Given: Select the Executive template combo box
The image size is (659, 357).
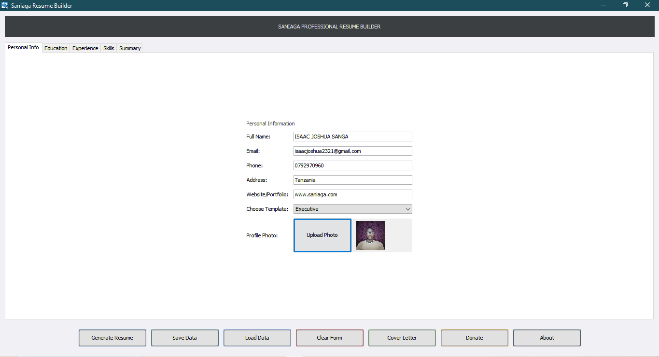Looking at the screenshot, I should (x=352, y=209).
